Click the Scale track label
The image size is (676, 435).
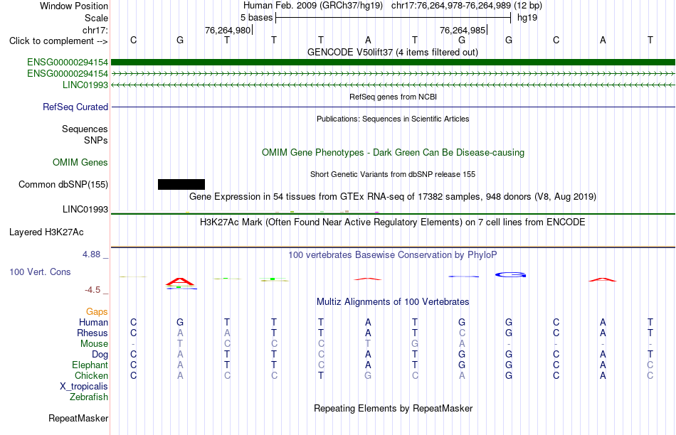(x=96, y=18)
